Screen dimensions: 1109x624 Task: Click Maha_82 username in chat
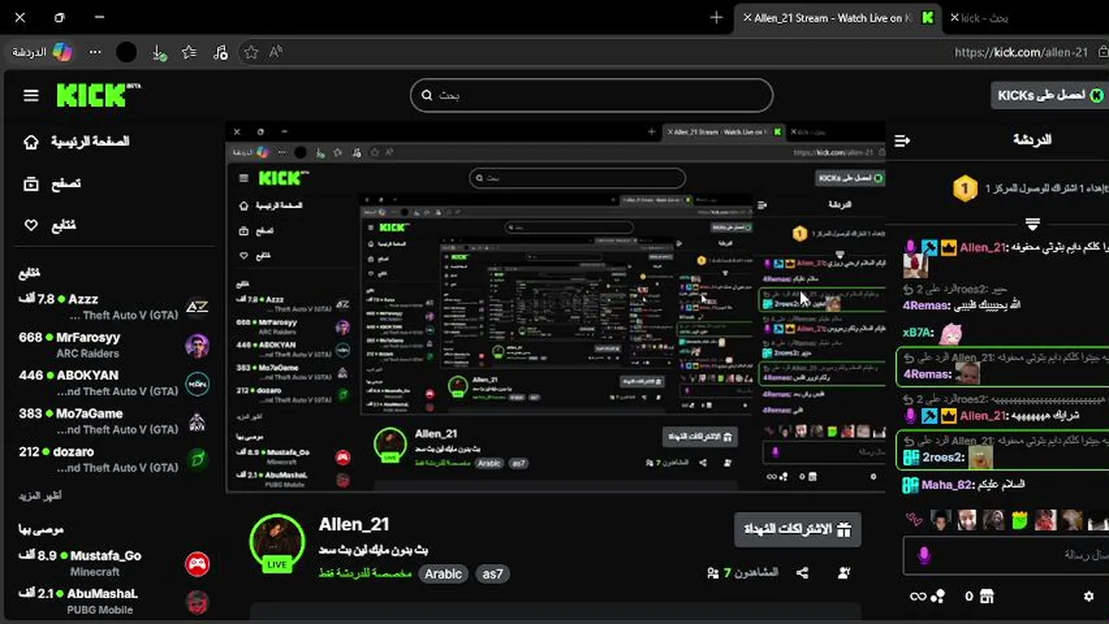(x=947, y=485)
